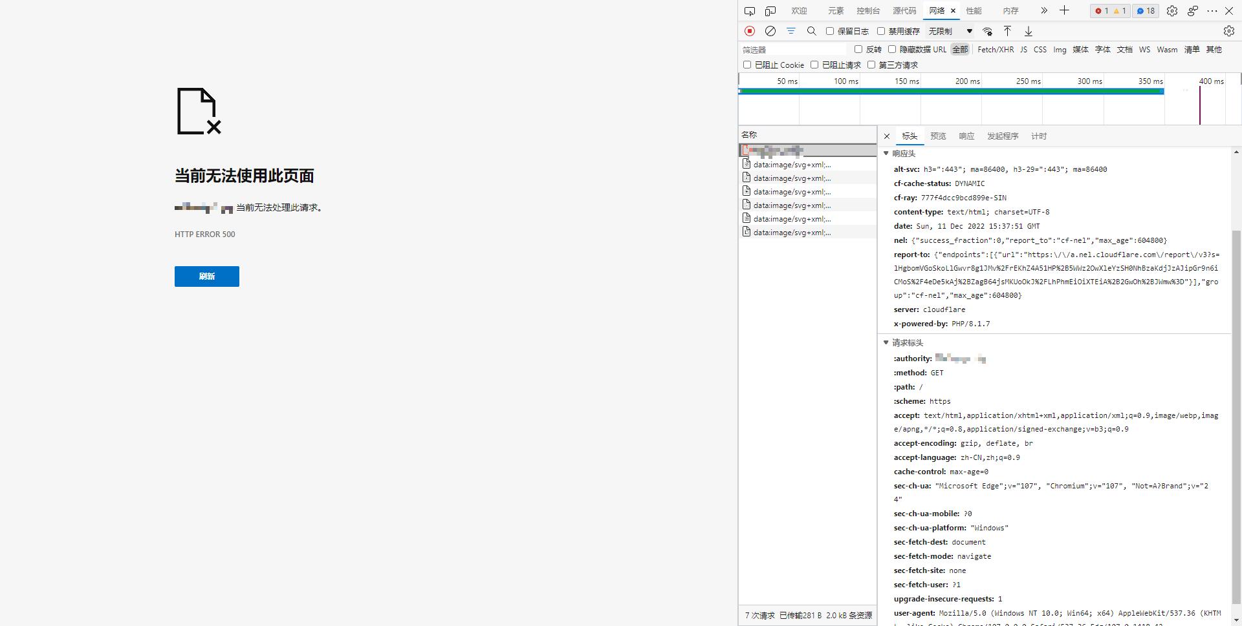Filter requests by CSS

coord(1040,49)
